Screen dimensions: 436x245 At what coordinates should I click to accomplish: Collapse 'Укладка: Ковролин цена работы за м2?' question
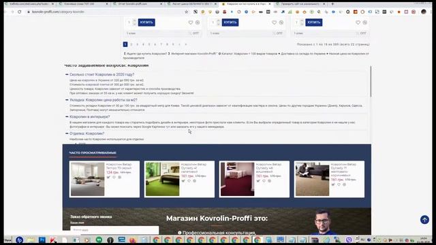pos(67,100)
